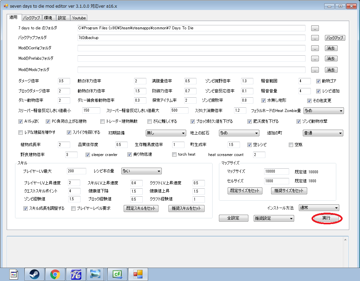Screen dimensions: 360x281
Task: Browse for the 7 days to die folder
Action: [315, 28]
